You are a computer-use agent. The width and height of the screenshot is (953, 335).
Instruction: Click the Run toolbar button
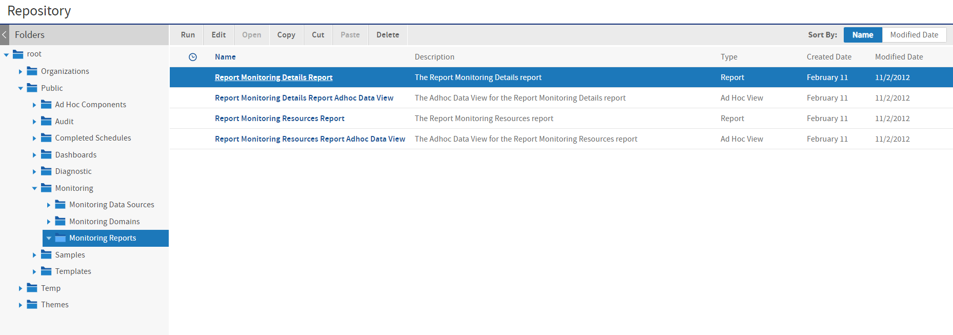[188, 35]
